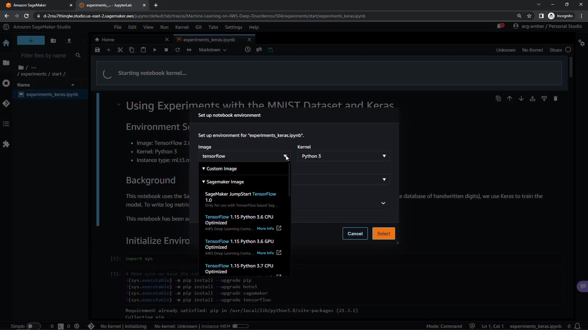588x330 pixels.
Task: Click the upload files icon
Action: coord(69,41)
